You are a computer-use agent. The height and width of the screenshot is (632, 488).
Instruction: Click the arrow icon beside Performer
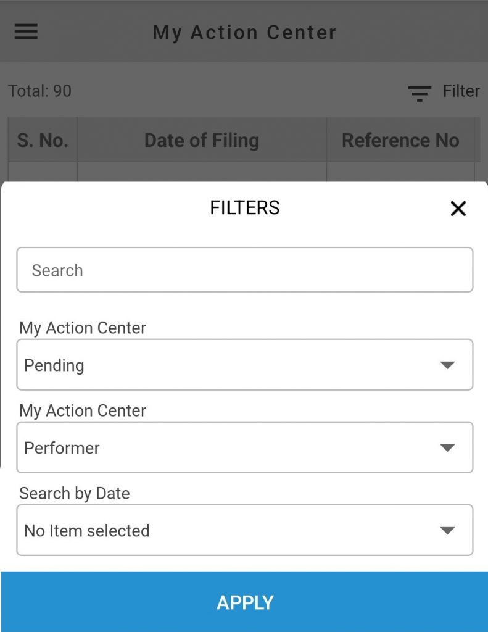(x=447, y=447)
